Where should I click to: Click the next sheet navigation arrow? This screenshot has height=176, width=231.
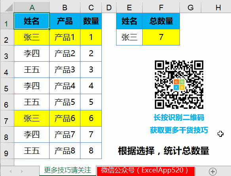click(x=22, y=171)
